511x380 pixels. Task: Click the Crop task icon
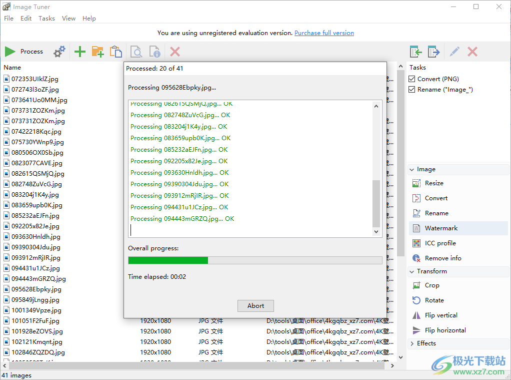click(416, 286)
